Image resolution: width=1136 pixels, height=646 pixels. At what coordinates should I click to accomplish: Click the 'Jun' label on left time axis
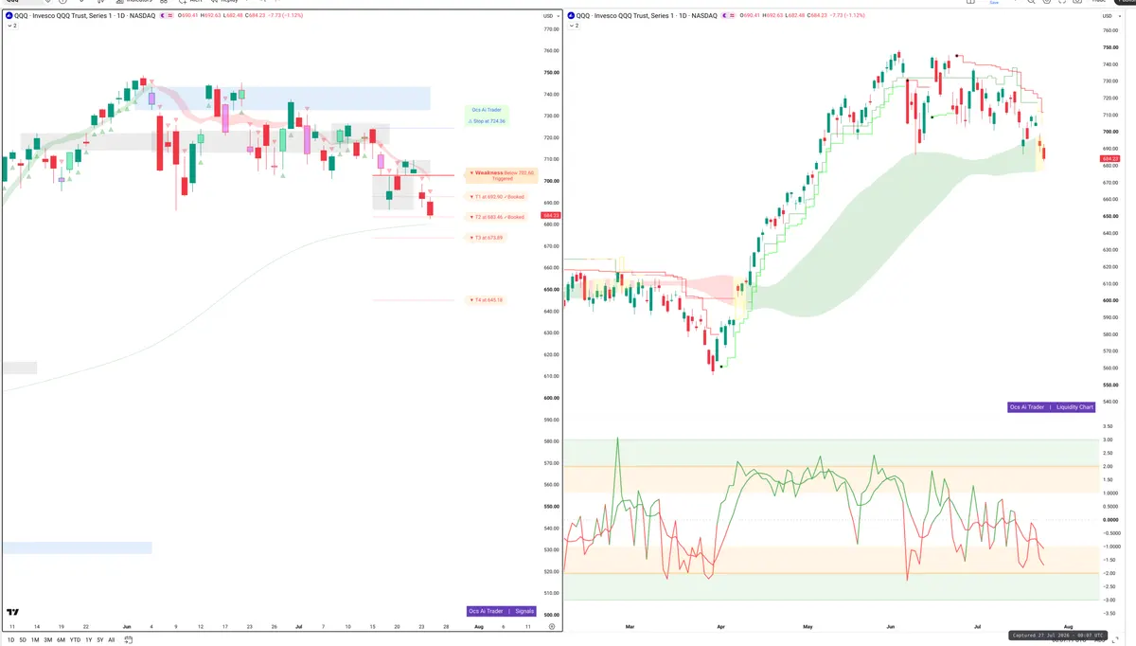127,627
